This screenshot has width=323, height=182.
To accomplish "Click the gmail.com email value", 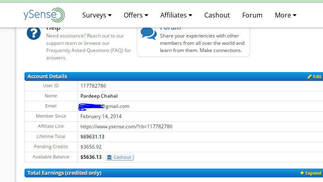I will pos(104,106).
